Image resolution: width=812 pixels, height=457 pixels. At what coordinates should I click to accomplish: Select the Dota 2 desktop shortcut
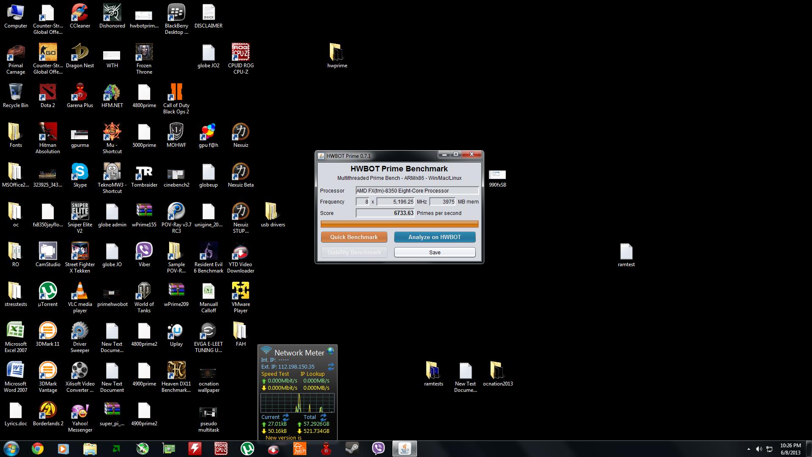pyautogui.click(x=48, y=96)
